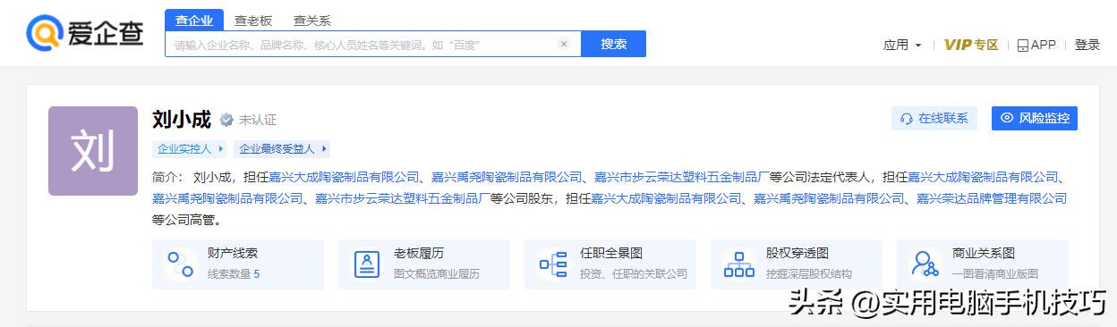Viewport: 1117px width, 327px height.
Task: Switch to the 查老板 tab
Action: click(253, 21)
